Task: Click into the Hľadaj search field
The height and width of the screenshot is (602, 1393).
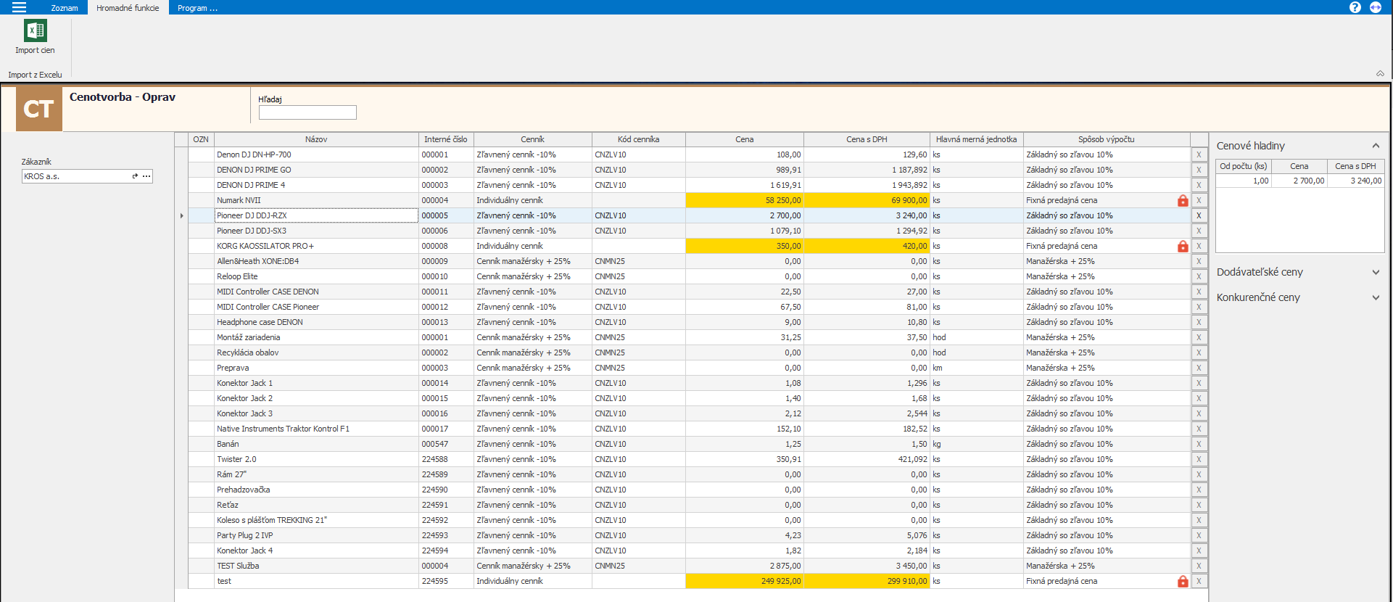Action: (307, 112)
